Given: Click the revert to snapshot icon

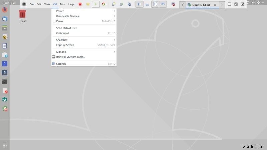Looking at the screenshot, I should tap(121, 4).
